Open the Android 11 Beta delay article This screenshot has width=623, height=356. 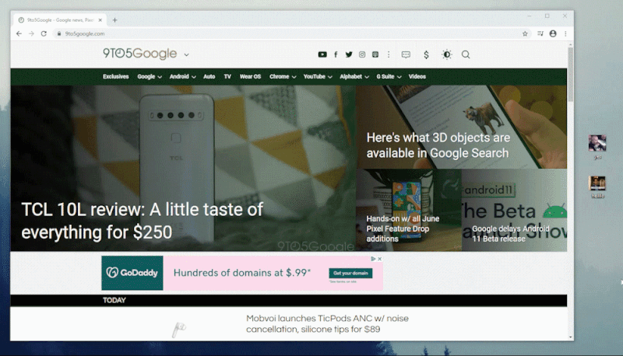coord(511,233)
